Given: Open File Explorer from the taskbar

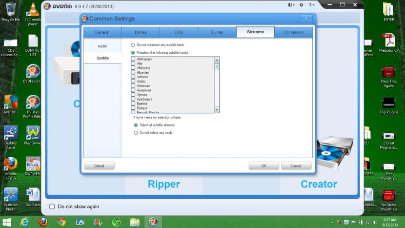Looking at the screenshot, I should (x=135, y=222).
